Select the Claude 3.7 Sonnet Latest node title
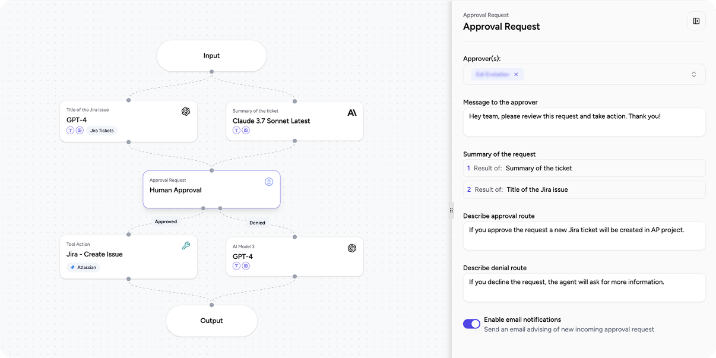 [x=271, y=121]
